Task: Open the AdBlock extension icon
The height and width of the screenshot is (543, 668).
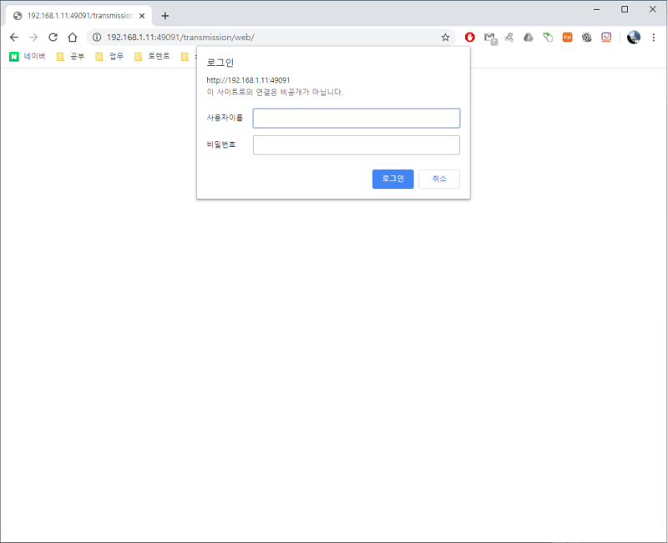Action: (470, 37)
